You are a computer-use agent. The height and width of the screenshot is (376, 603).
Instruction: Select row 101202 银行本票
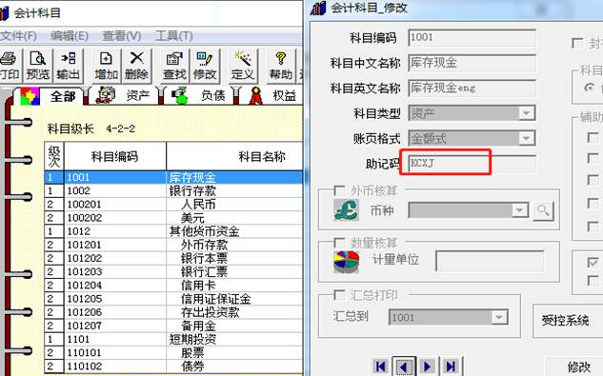(173, 258)
